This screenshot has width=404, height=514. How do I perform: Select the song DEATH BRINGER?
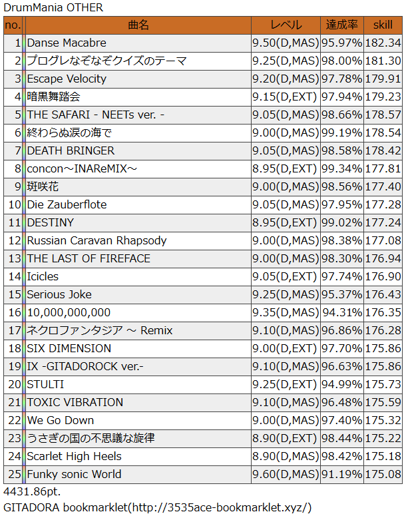[x=71, y=150]
